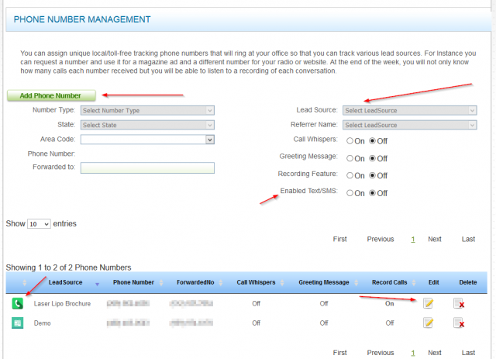Click Record Calls On value for Laser Lipo

click(x=389, y=304)
